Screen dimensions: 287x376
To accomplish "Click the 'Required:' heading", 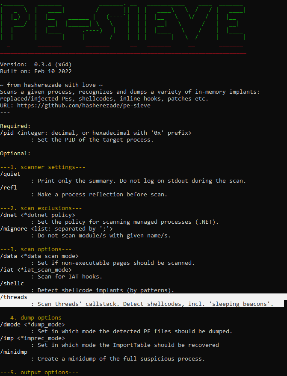I will pyautogui.click(x=15, y=126).
